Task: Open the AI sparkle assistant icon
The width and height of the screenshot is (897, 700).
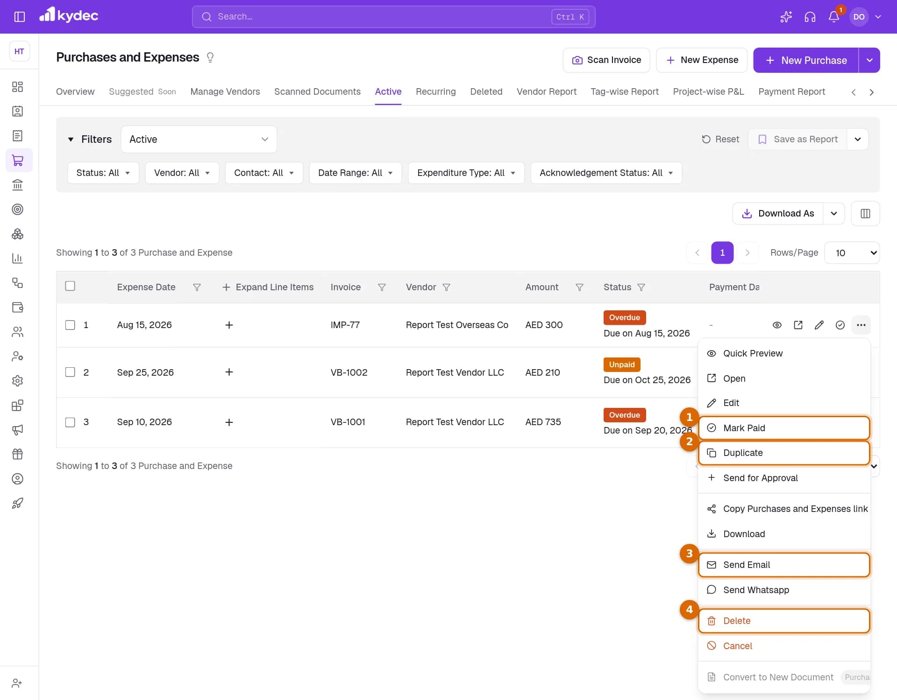Action: (x=786, y=17)
